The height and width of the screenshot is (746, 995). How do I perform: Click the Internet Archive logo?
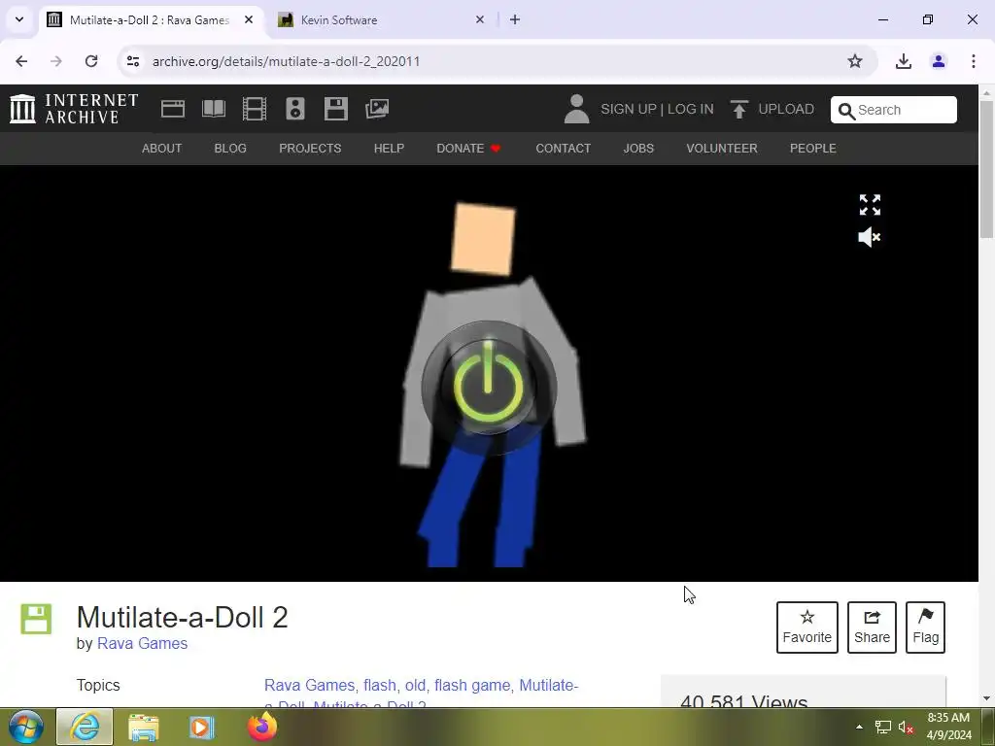(x=74, y=109)
